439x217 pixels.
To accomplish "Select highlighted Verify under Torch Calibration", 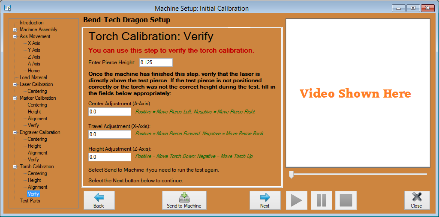I will click(33, 194).
